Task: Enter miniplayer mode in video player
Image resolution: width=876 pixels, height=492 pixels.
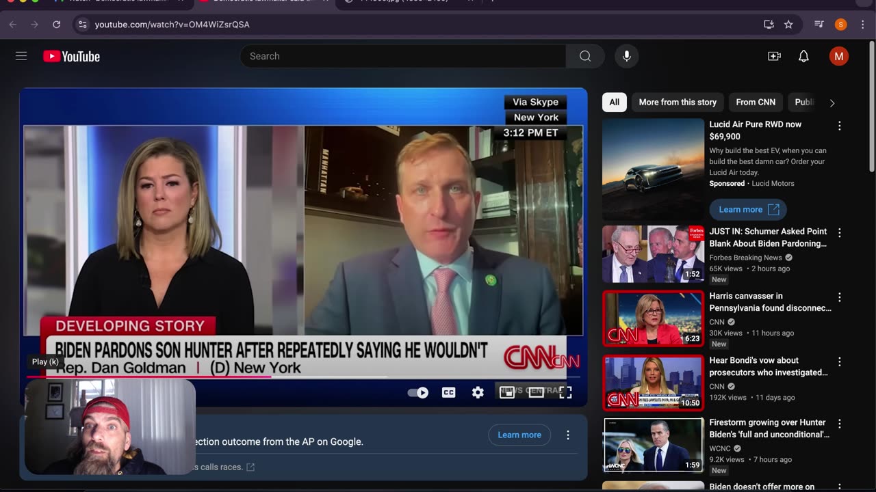Action: pos(506,392)
